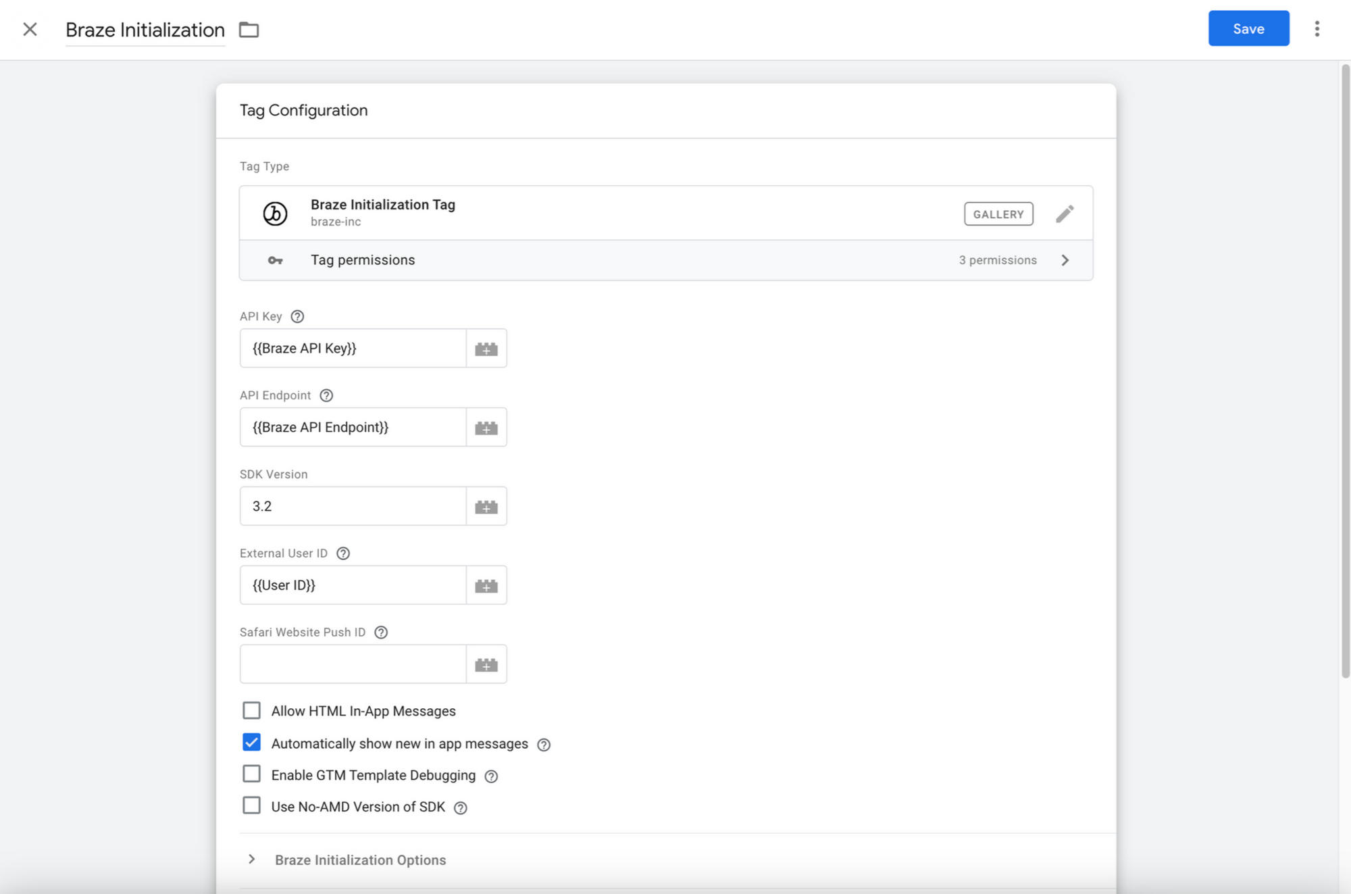Click into the SDK Version input field
Viewport: 1351px width, 894px height.
pyautogui.click(x=353, y=506)
